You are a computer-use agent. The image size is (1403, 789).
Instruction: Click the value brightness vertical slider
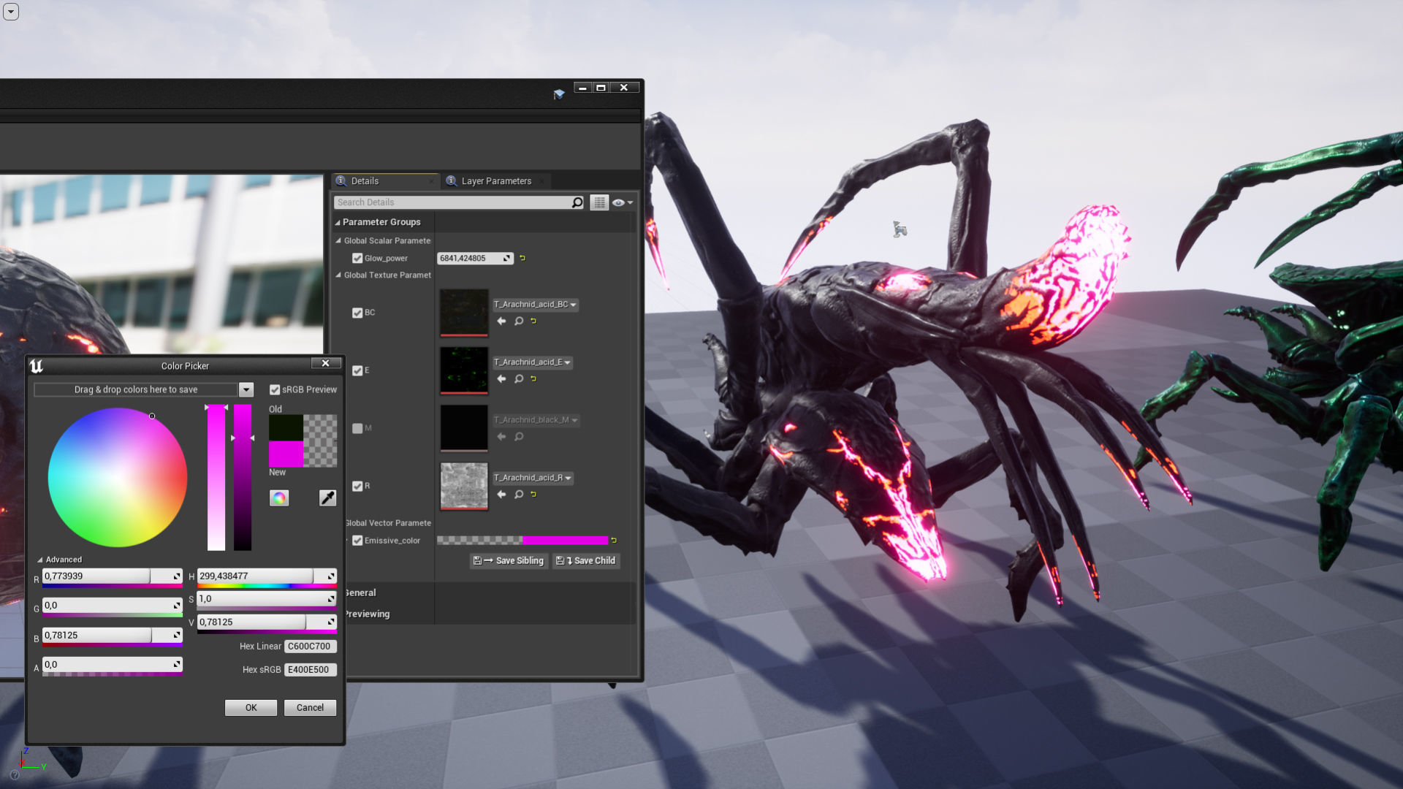pos(243,477)
